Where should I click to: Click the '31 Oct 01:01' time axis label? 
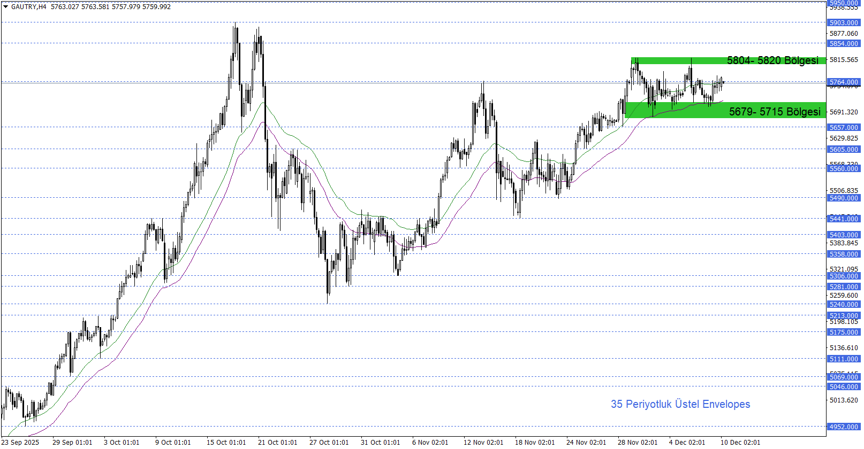coord(381,442)
